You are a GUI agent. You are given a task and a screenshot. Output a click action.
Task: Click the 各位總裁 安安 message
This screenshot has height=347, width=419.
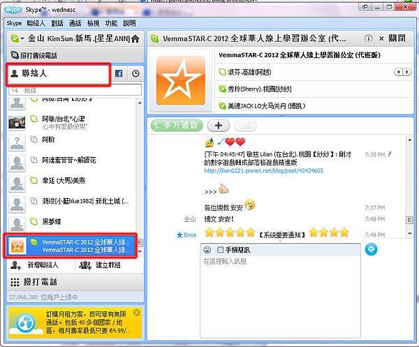click(x=223, y=207)
